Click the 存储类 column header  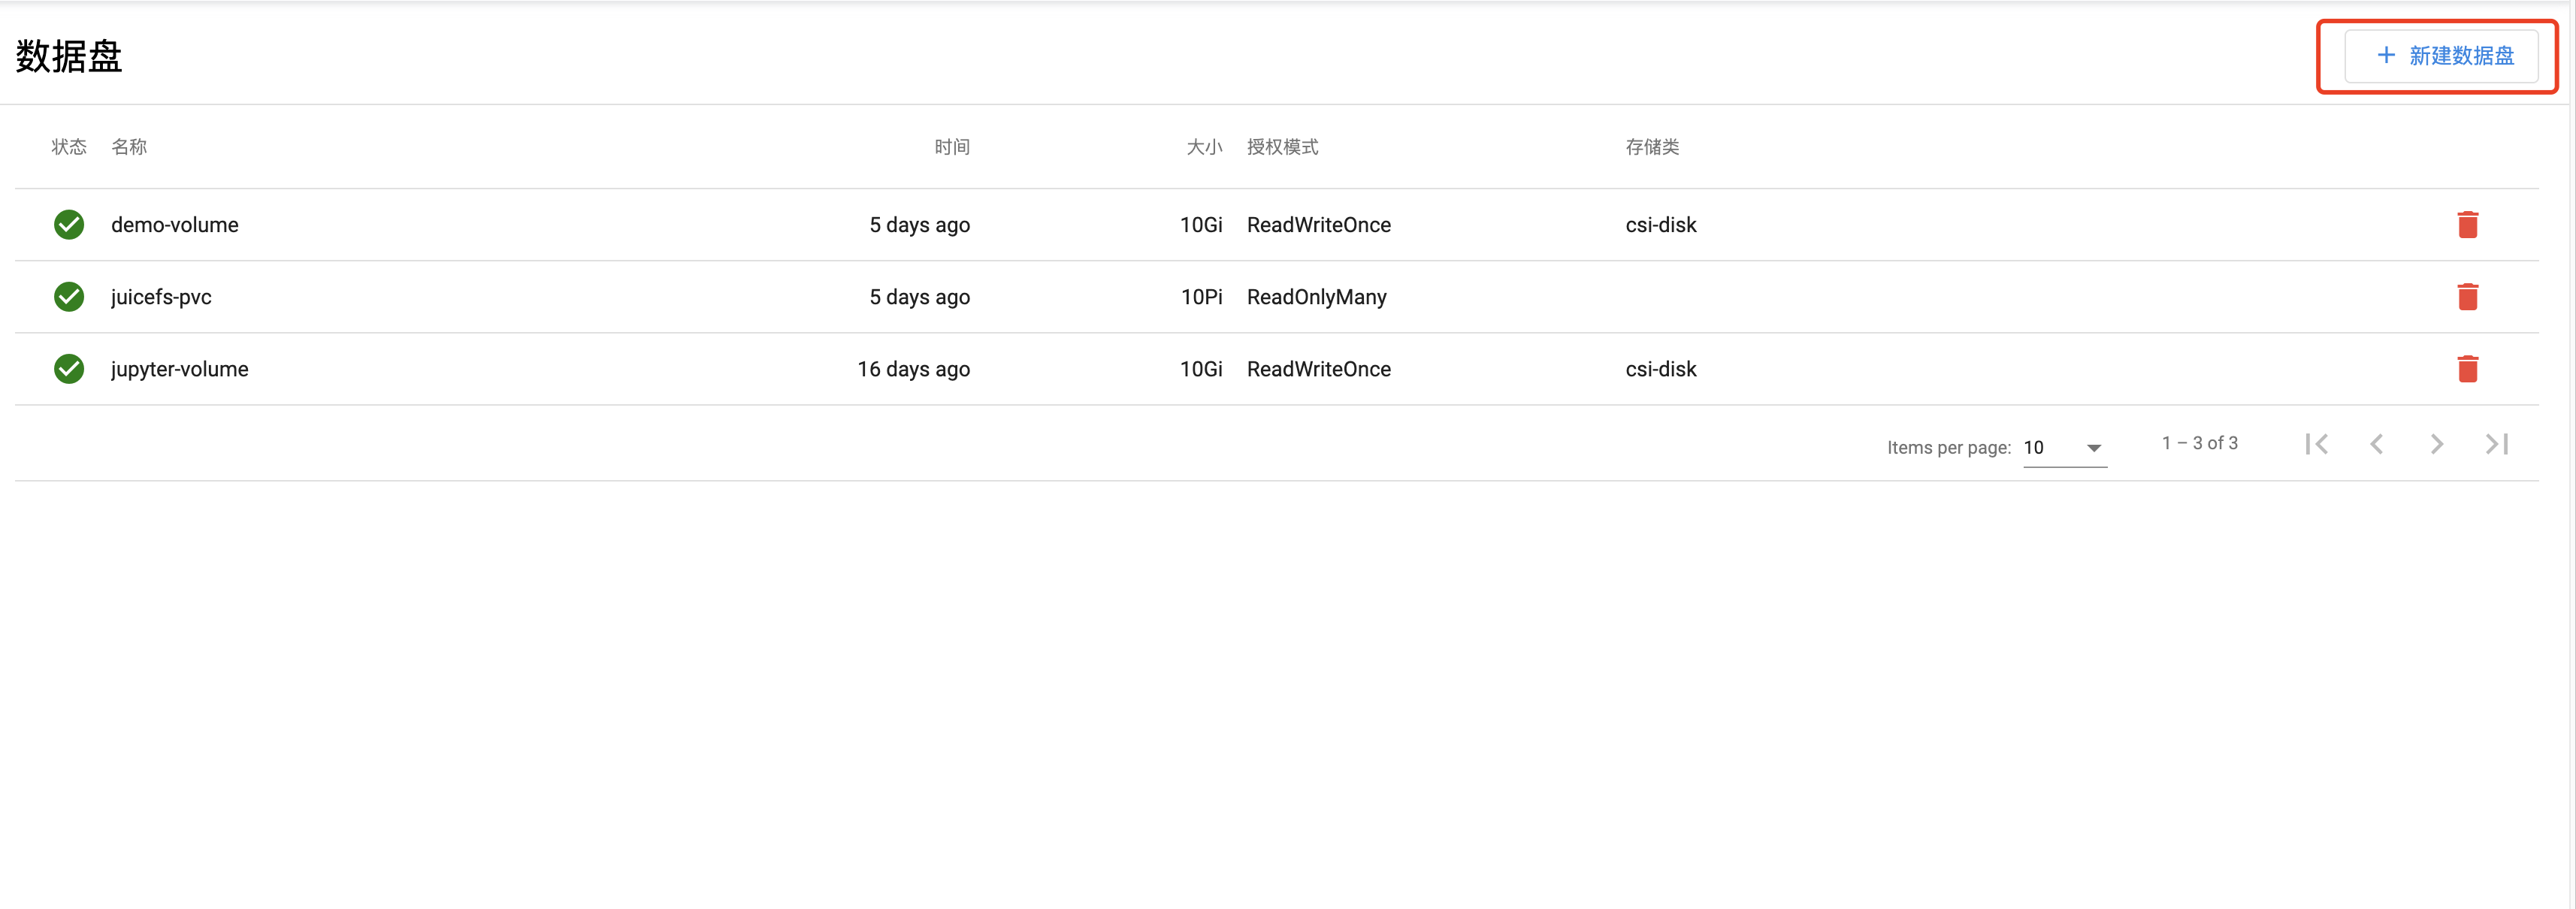coord(1652,147)
